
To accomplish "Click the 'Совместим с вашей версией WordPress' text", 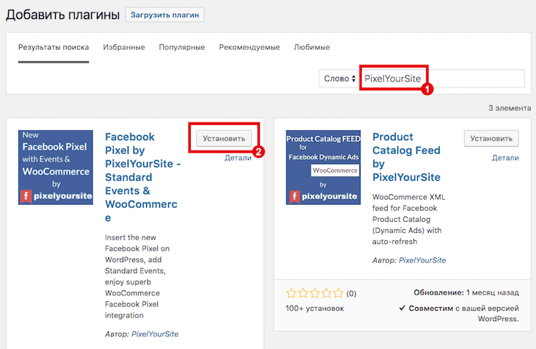I will click(459, 314).
